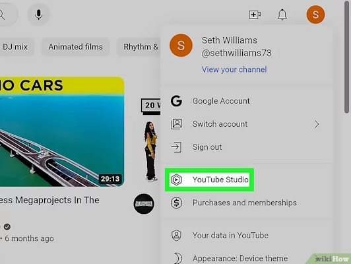Open Your data in YouTube
This screenshot has height=264, width=351.
[x=247, y=236]
